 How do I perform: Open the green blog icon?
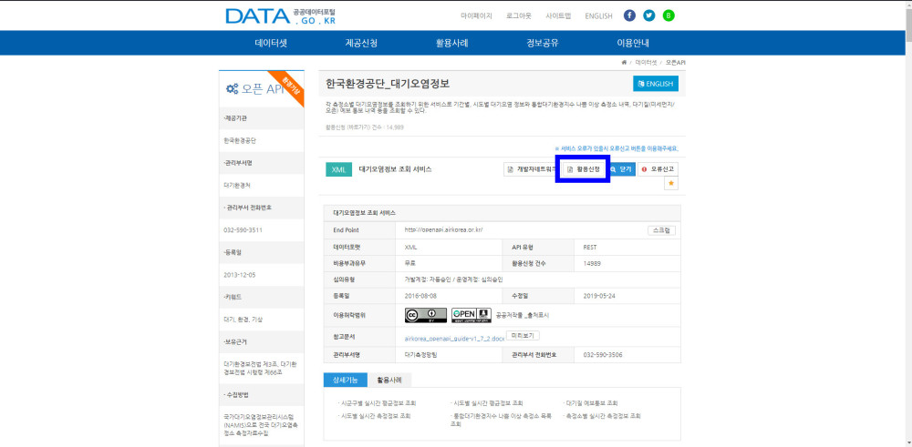[668, 15]
